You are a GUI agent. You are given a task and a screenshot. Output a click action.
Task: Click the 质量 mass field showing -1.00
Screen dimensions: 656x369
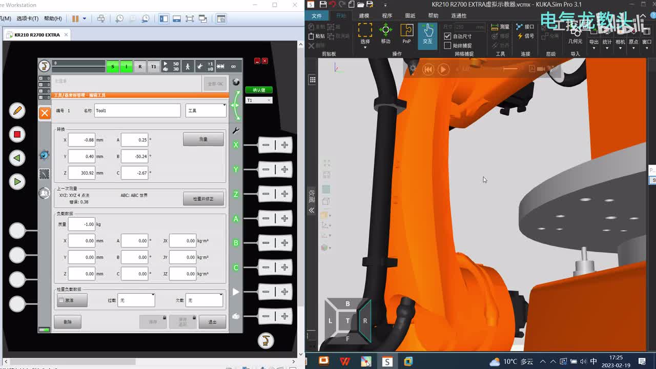tap(81, 224)
